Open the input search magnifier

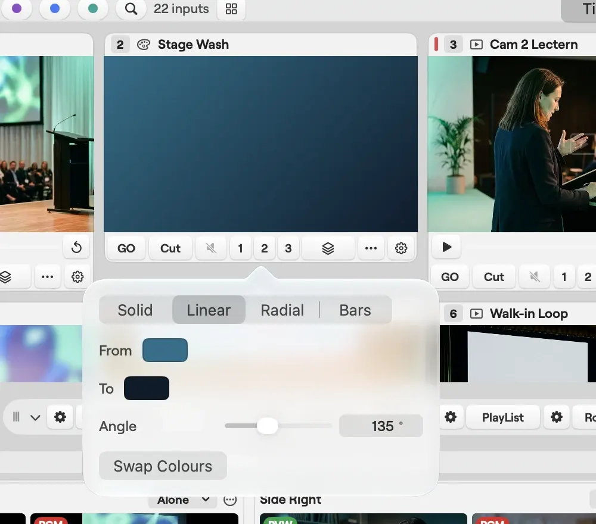[131, 9]
